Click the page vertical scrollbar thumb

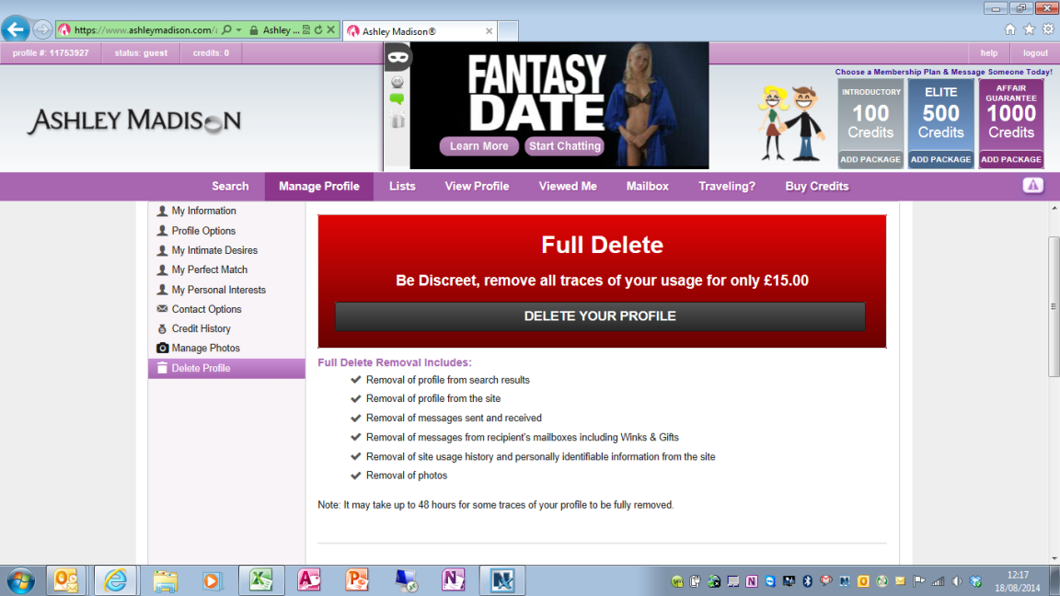tap(1054, 304)
